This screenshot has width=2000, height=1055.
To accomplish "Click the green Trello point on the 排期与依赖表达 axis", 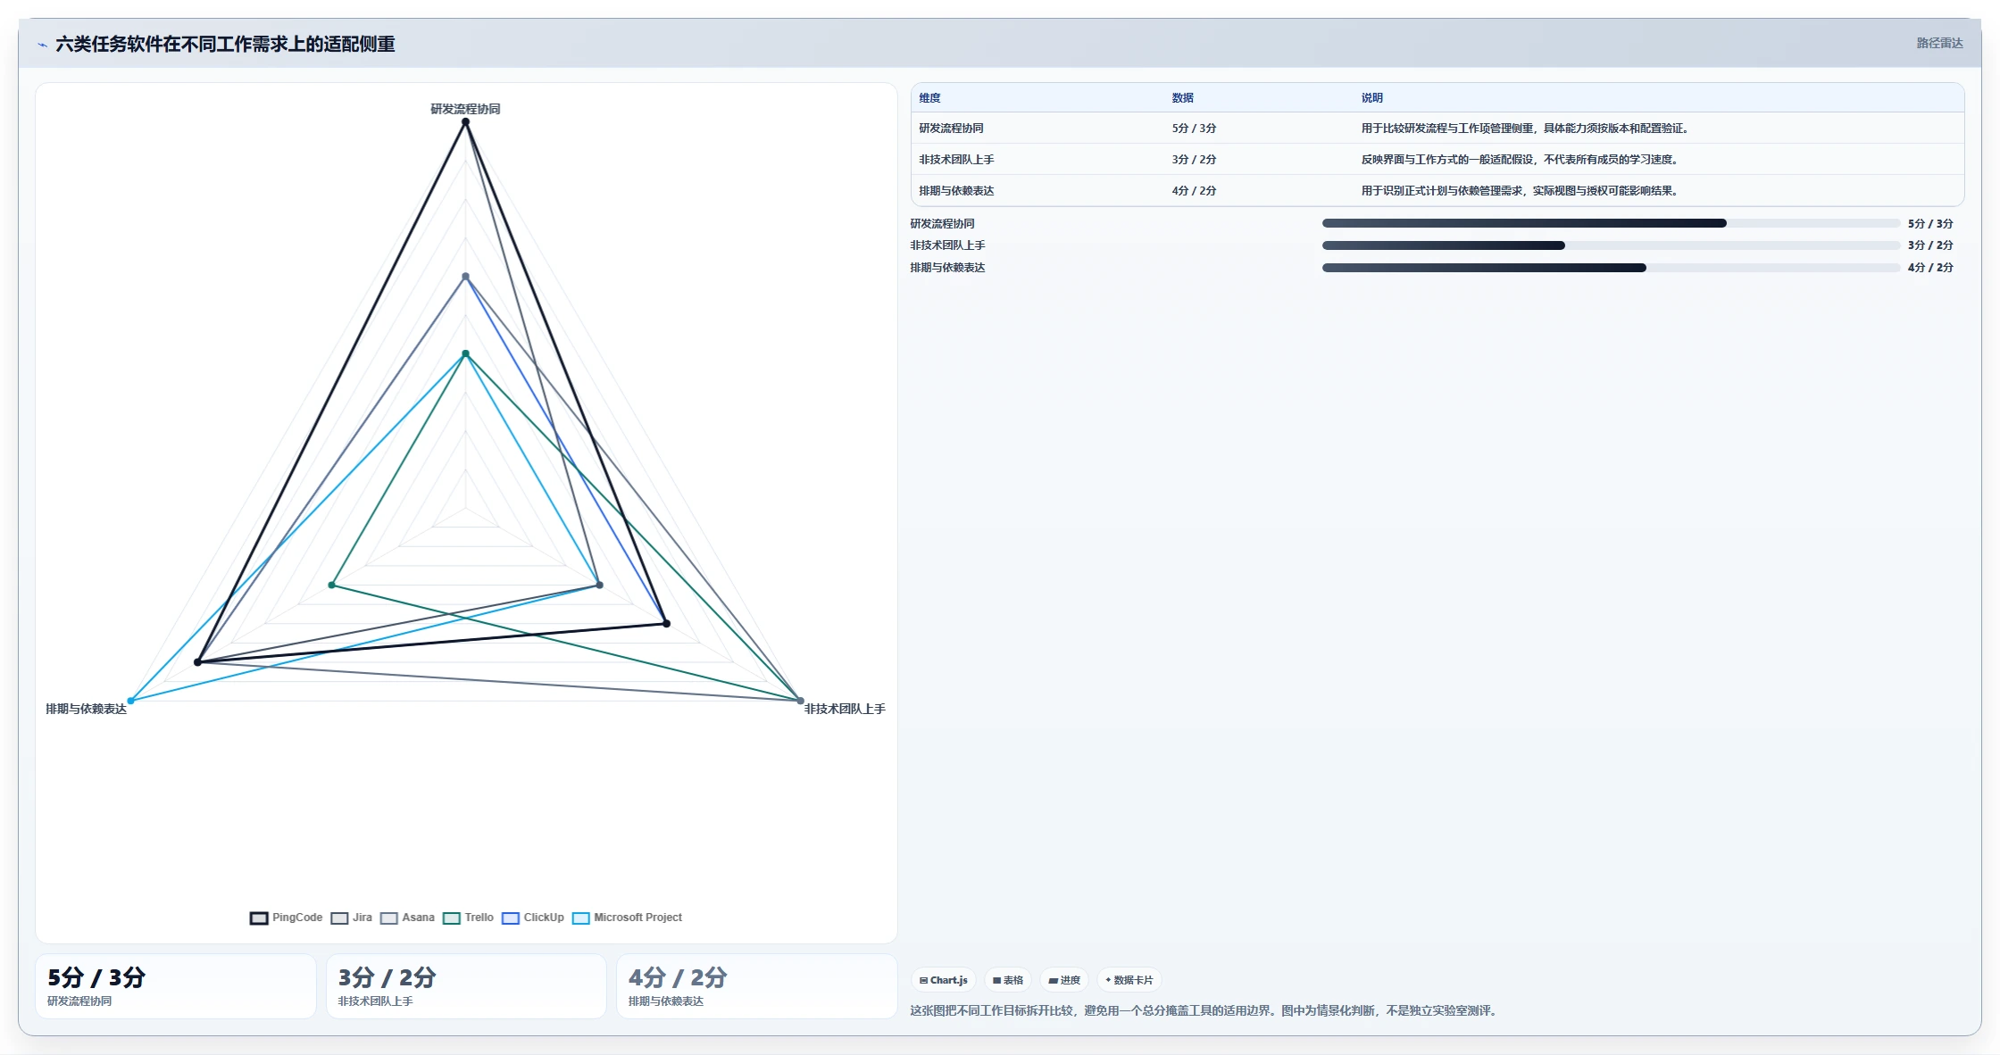I will click(x=331, y=586).
